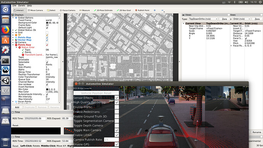Switch to Autoware app in the dock

point(5,70)
